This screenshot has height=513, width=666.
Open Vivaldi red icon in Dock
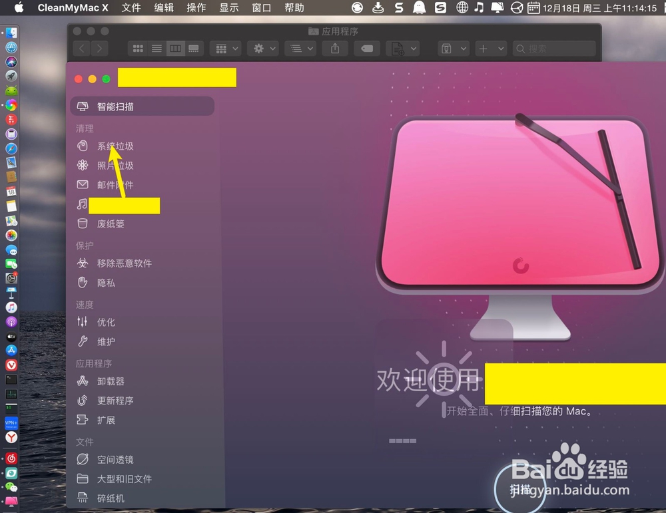pos(11,365)
